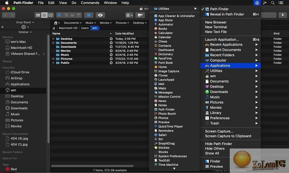This screenshot has height=173, width=289.
Task: Select the Red tag in sidebar
Action: 14,169
